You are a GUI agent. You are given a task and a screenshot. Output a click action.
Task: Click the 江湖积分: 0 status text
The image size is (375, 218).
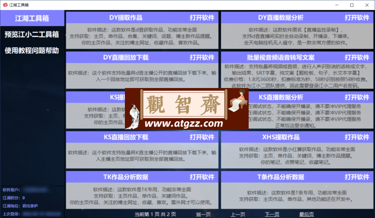click(x=14, y=198)
